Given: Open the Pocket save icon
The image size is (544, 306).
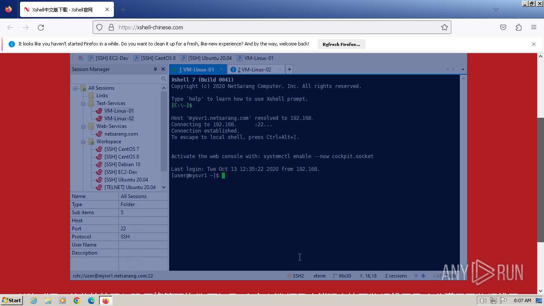Looking at the screenshot, I should [x=503, y=27].
